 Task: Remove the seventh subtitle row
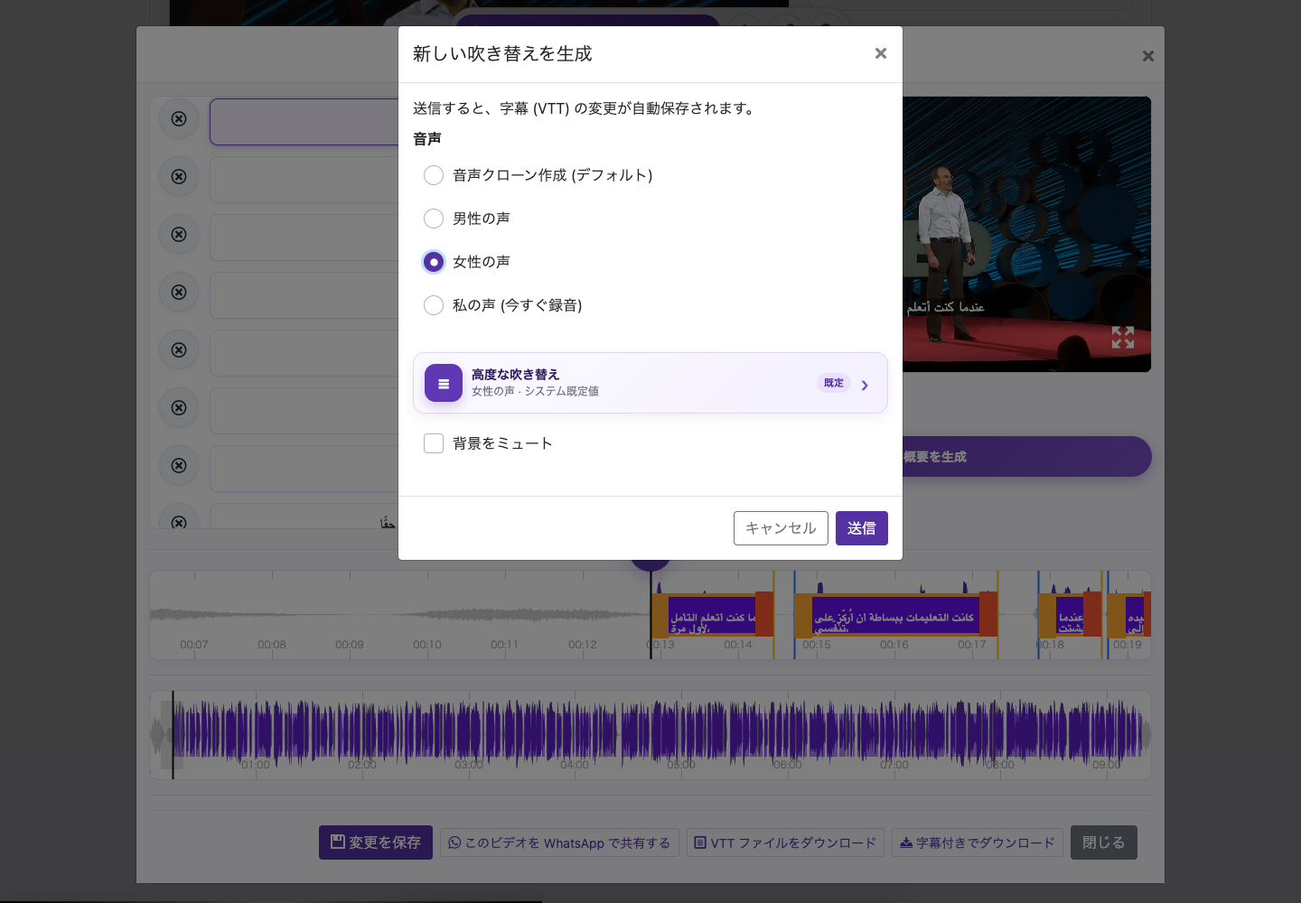click(179, 465)
